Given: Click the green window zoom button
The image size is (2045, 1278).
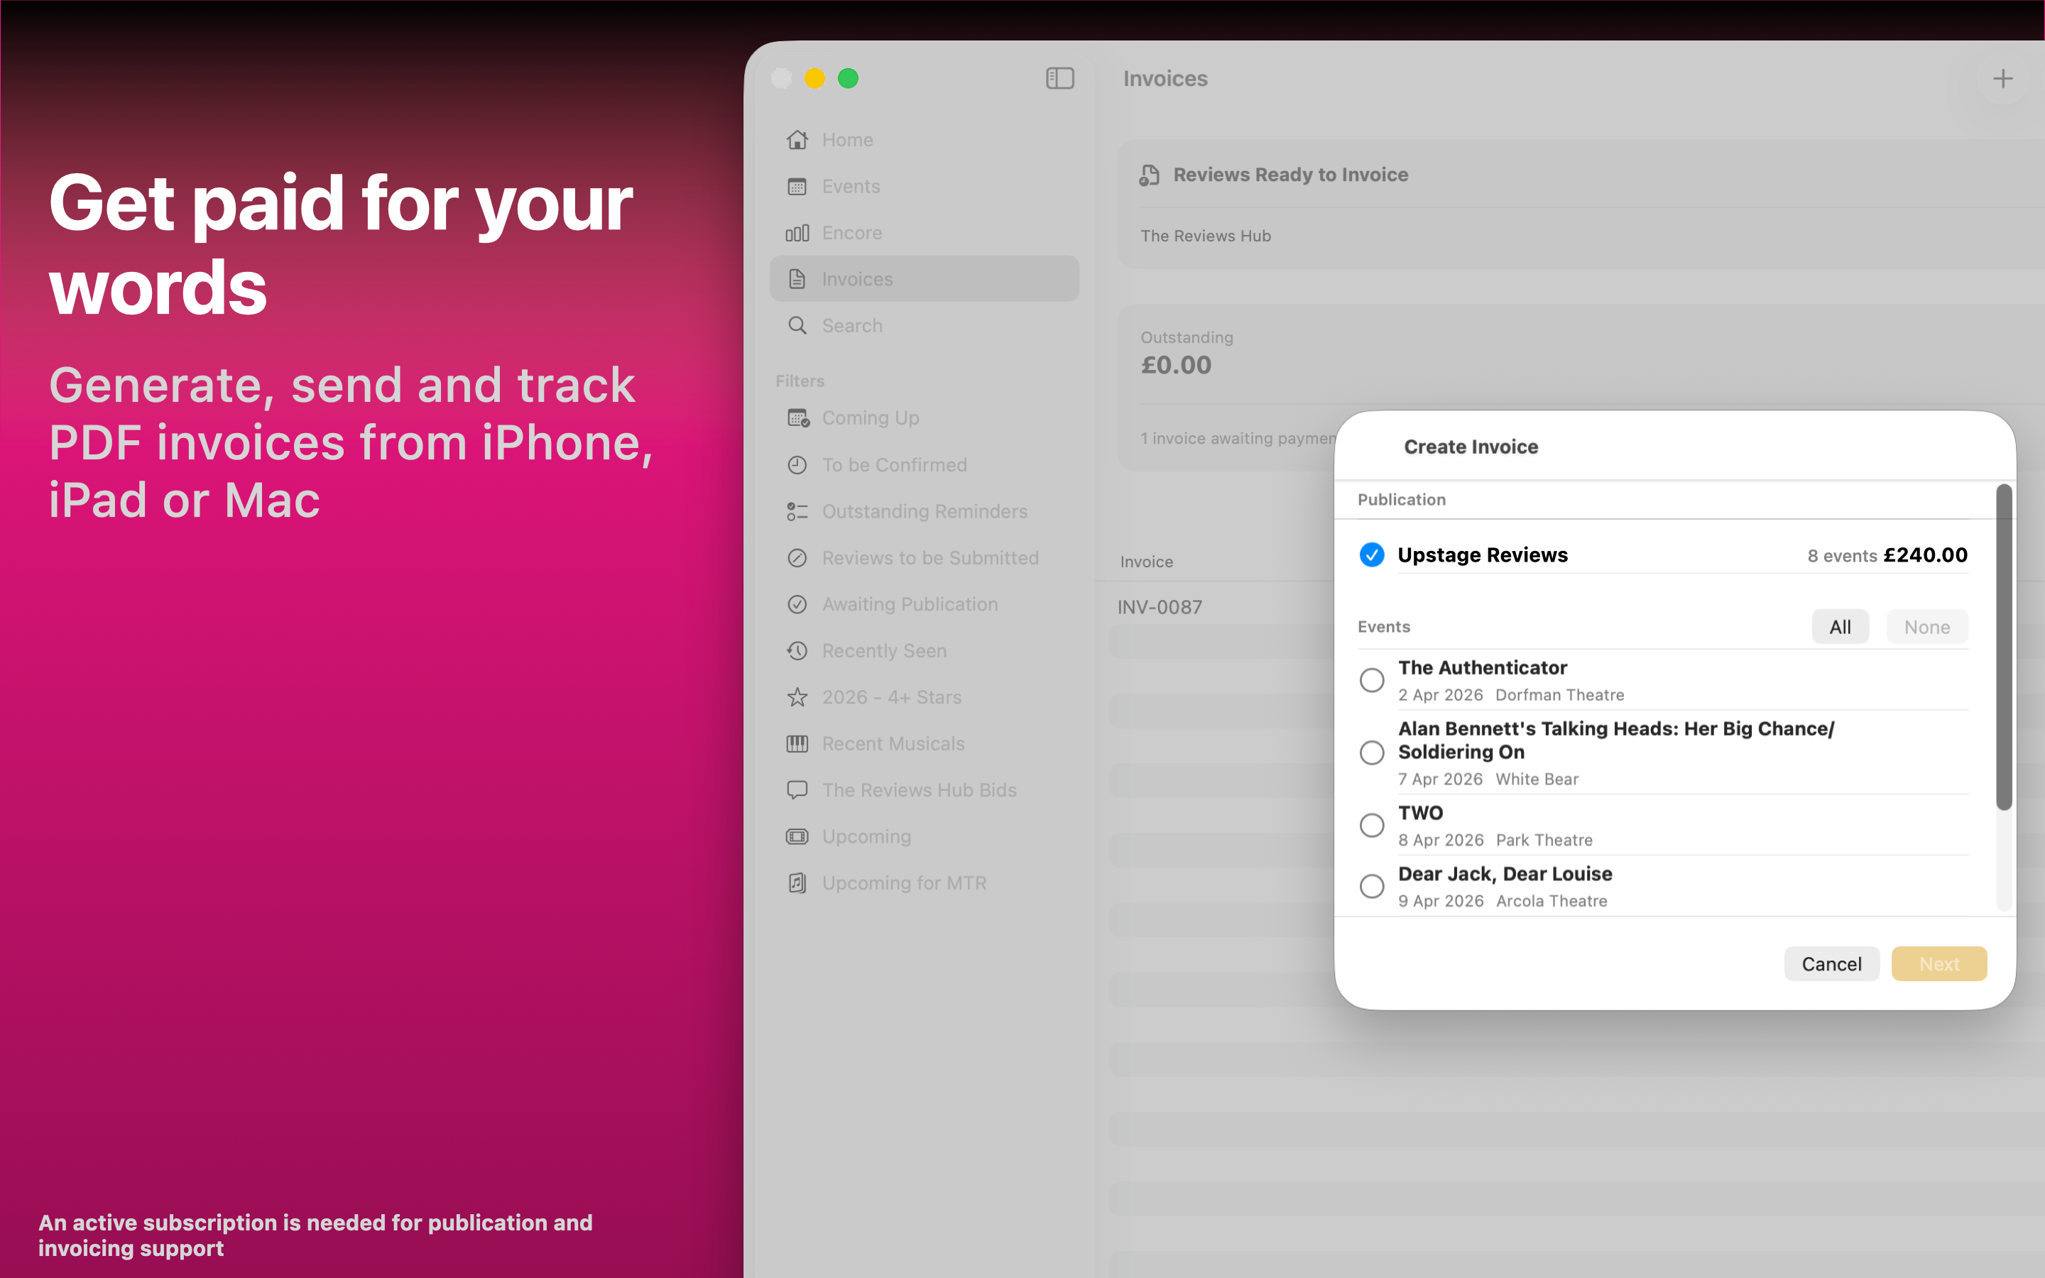Looking at the screenshot, I should tap(848, 79).
